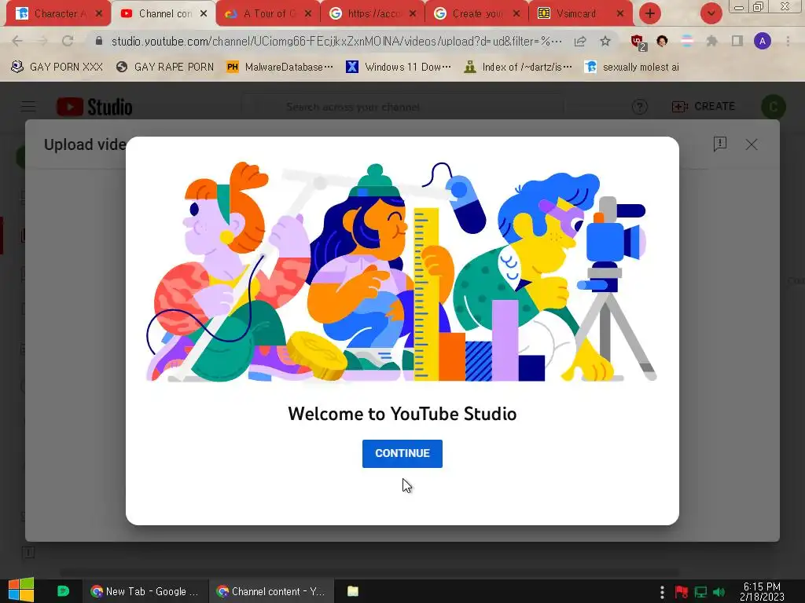Launch the green taskbar app icon
Viewport: 805px width, 603px height.
pyautogui.click(x=63, y=591)
